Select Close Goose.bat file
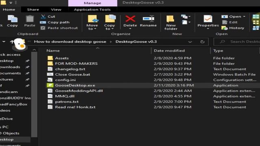 click(73, 75)
